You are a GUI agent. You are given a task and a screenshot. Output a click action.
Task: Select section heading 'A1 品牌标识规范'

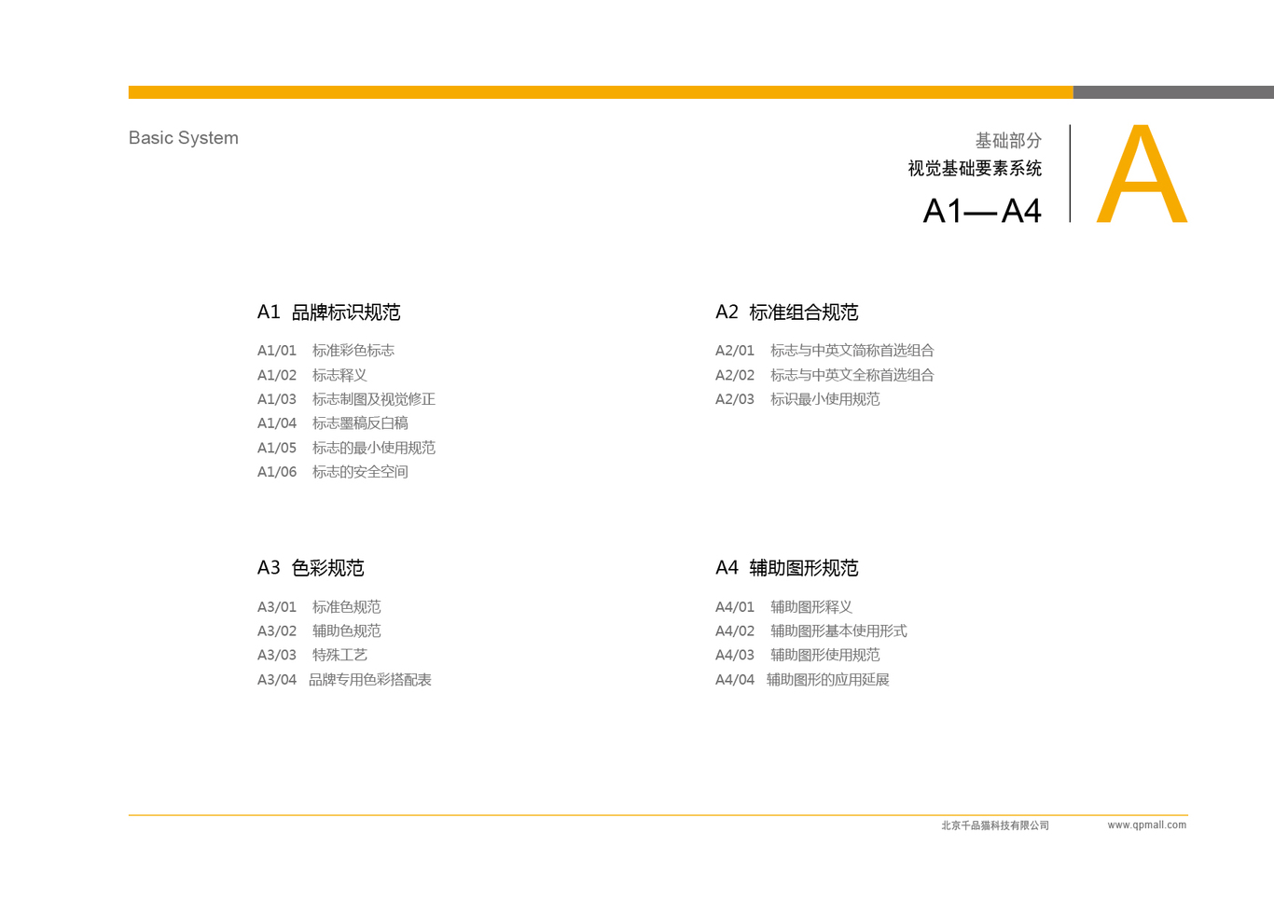click(x=329, y=312)
